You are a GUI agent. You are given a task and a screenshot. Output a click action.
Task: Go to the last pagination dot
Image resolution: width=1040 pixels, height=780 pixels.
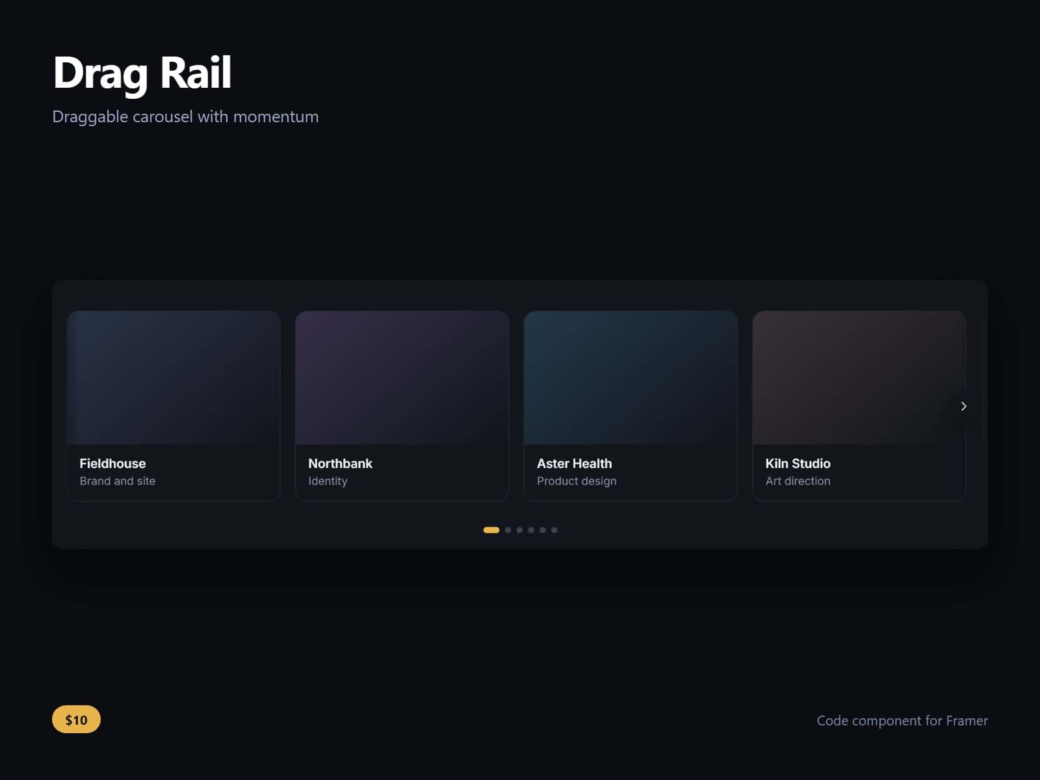point(554,530)
